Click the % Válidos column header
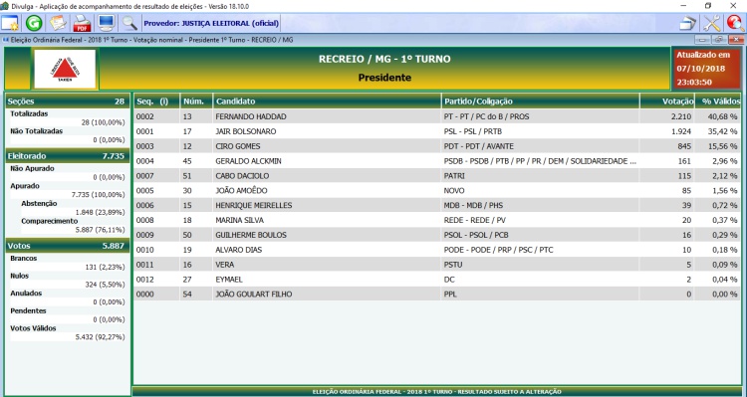The image size is (747, 397). pyautogui.click(x=718, y=100)
